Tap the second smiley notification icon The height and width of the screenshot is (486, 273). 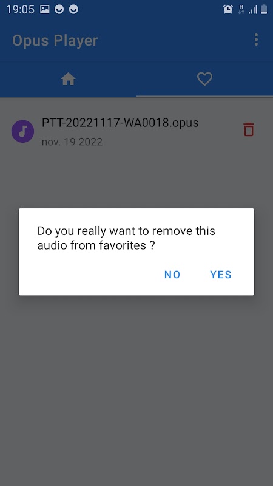(x=73, y=9)
